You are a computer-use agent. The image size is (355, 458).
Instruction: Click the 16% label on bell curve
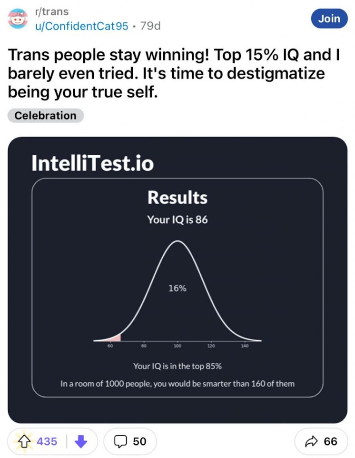pyautogui.click(x=177, y=289)
